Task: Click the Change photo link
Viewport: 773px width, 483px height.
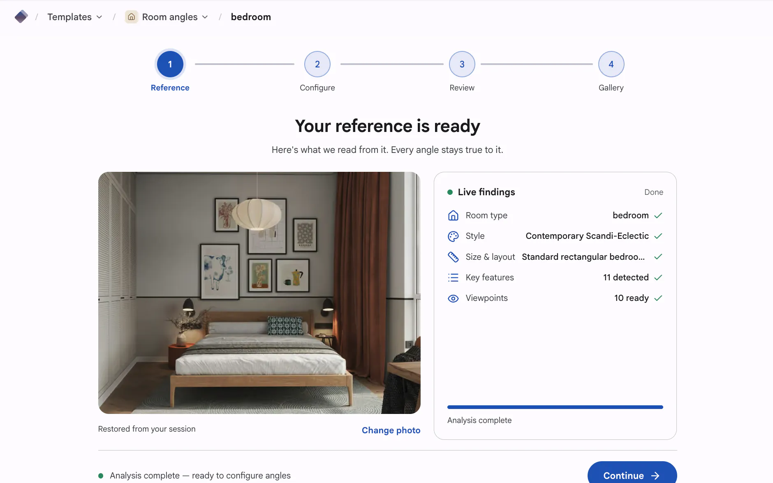Action: pyautogui.click(x=391, y=430)
